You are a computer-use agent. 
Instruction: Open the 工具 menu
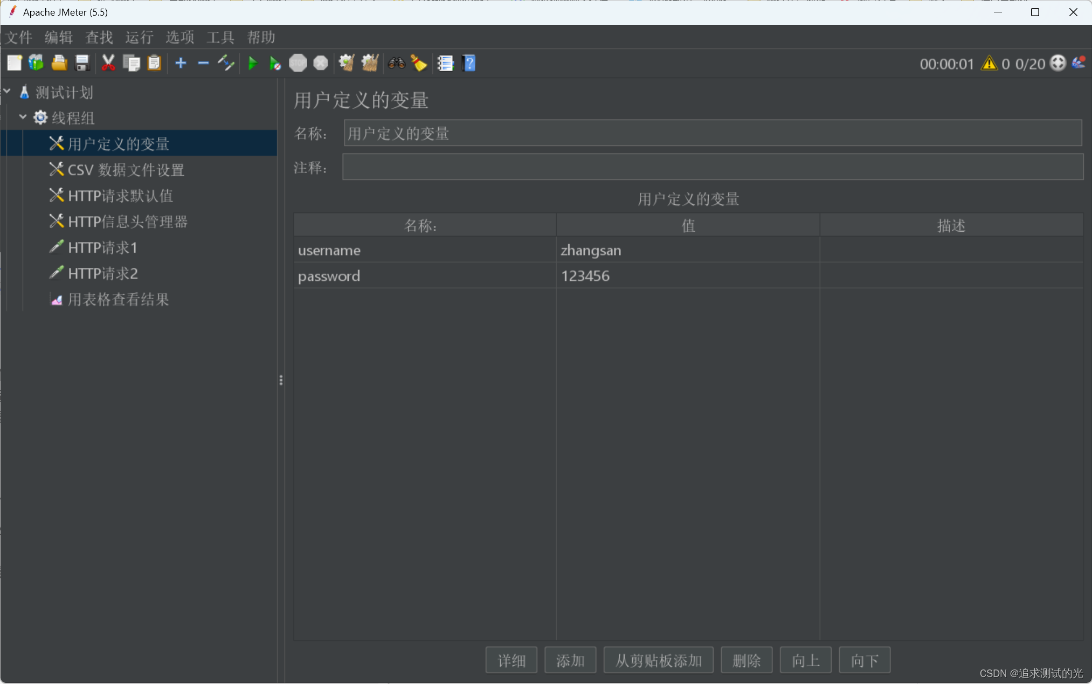click(x=220, y=37)
